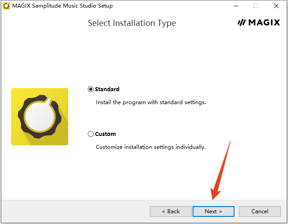The image size is (288, 224).
Task: Click "Install the program with standard settings" text
Action: (151, 102)
